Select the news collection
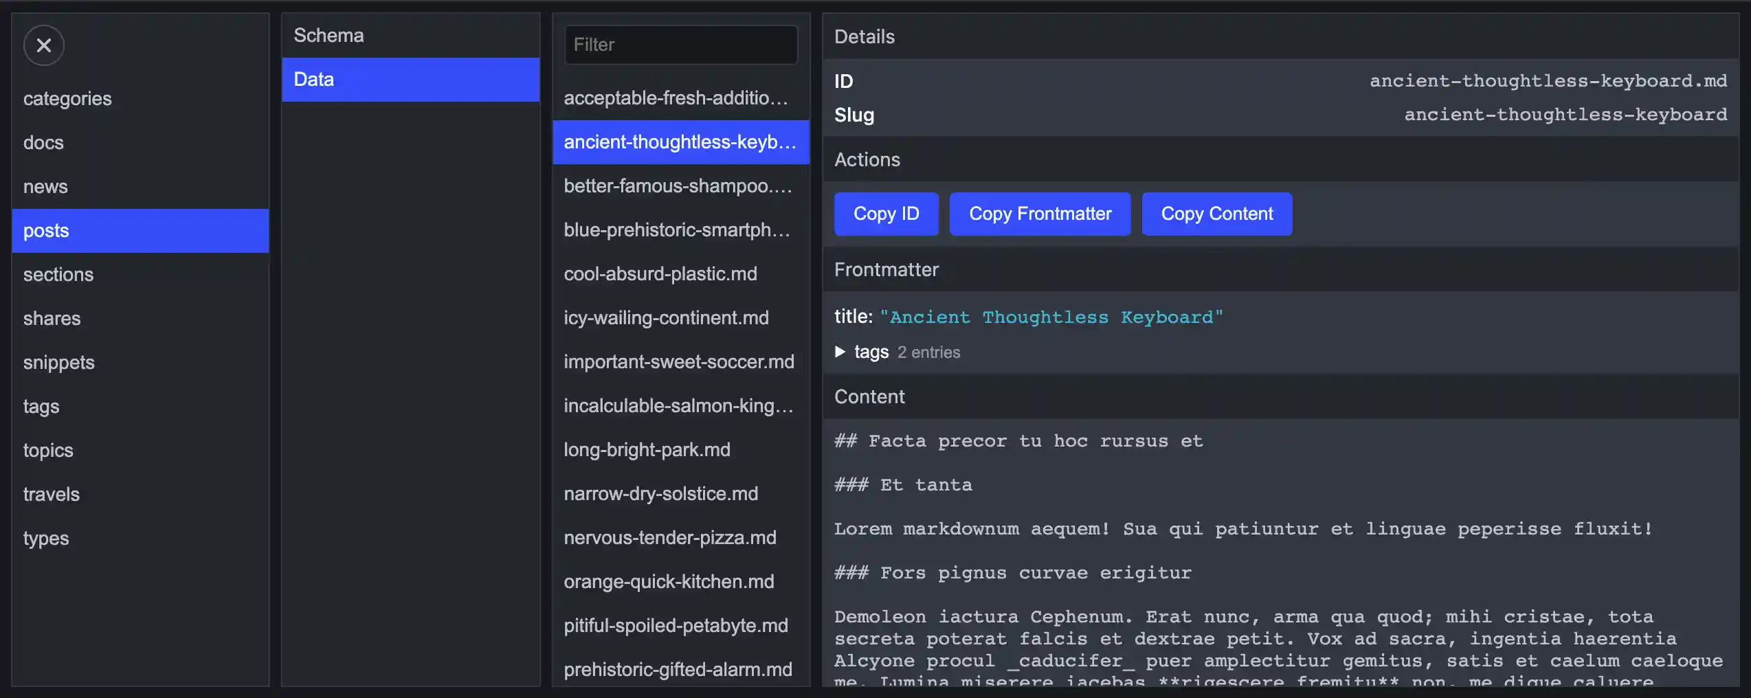 click(x=140, y=187)
